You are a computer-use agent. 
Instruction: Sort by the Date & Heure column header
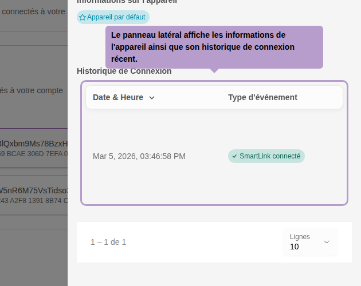point(118,97)
